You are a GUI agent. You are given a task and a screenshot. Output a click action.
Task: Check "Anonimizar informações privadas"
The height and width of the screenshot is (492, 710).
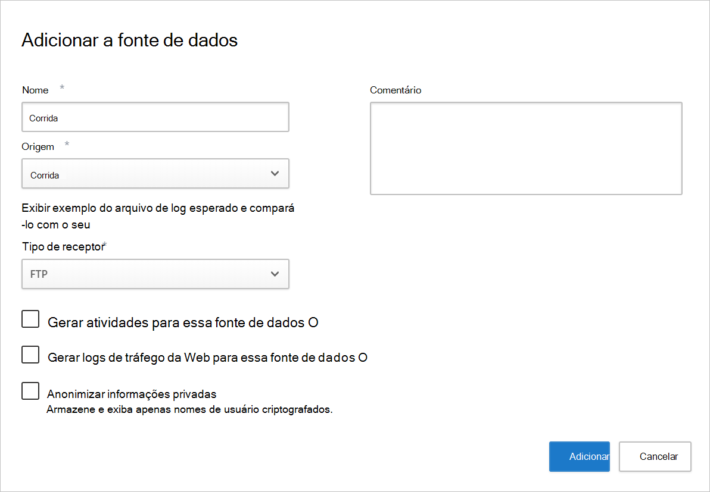coord(30,391)
